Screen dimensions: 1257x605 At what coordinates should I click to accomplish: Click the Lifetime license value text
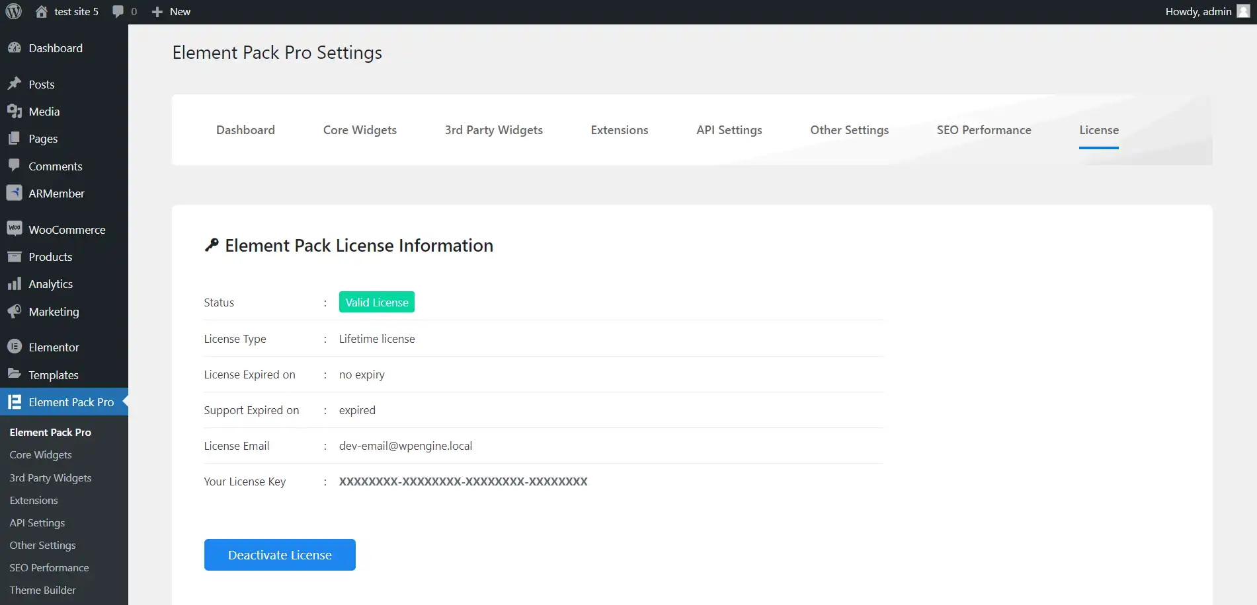click(x=377, y=339)
